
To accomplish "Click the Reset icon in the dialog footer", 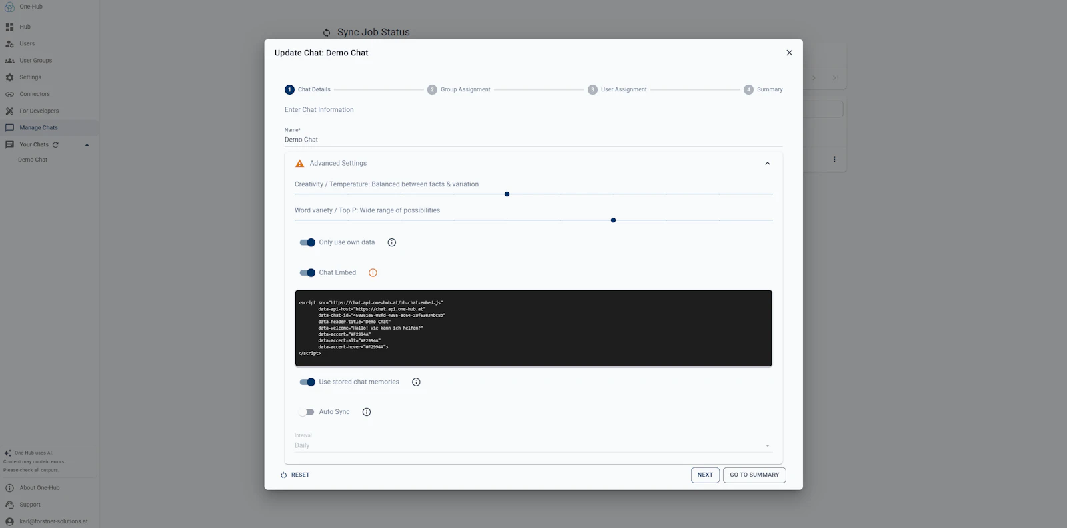I will click(x=284, y=475).
